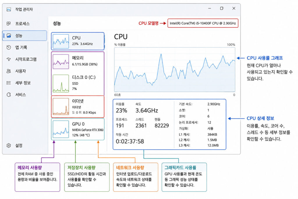This screenshot has width=298, height=199.
Task: Click the 성능 page heading
Action: (x=57, y=23)
